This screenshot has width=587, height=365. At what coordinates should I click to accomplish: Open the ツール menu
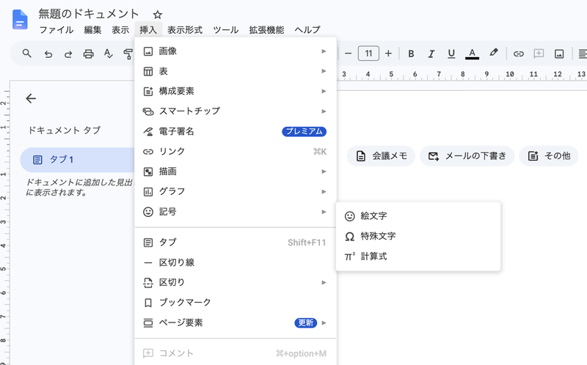[x=226, y=30]
